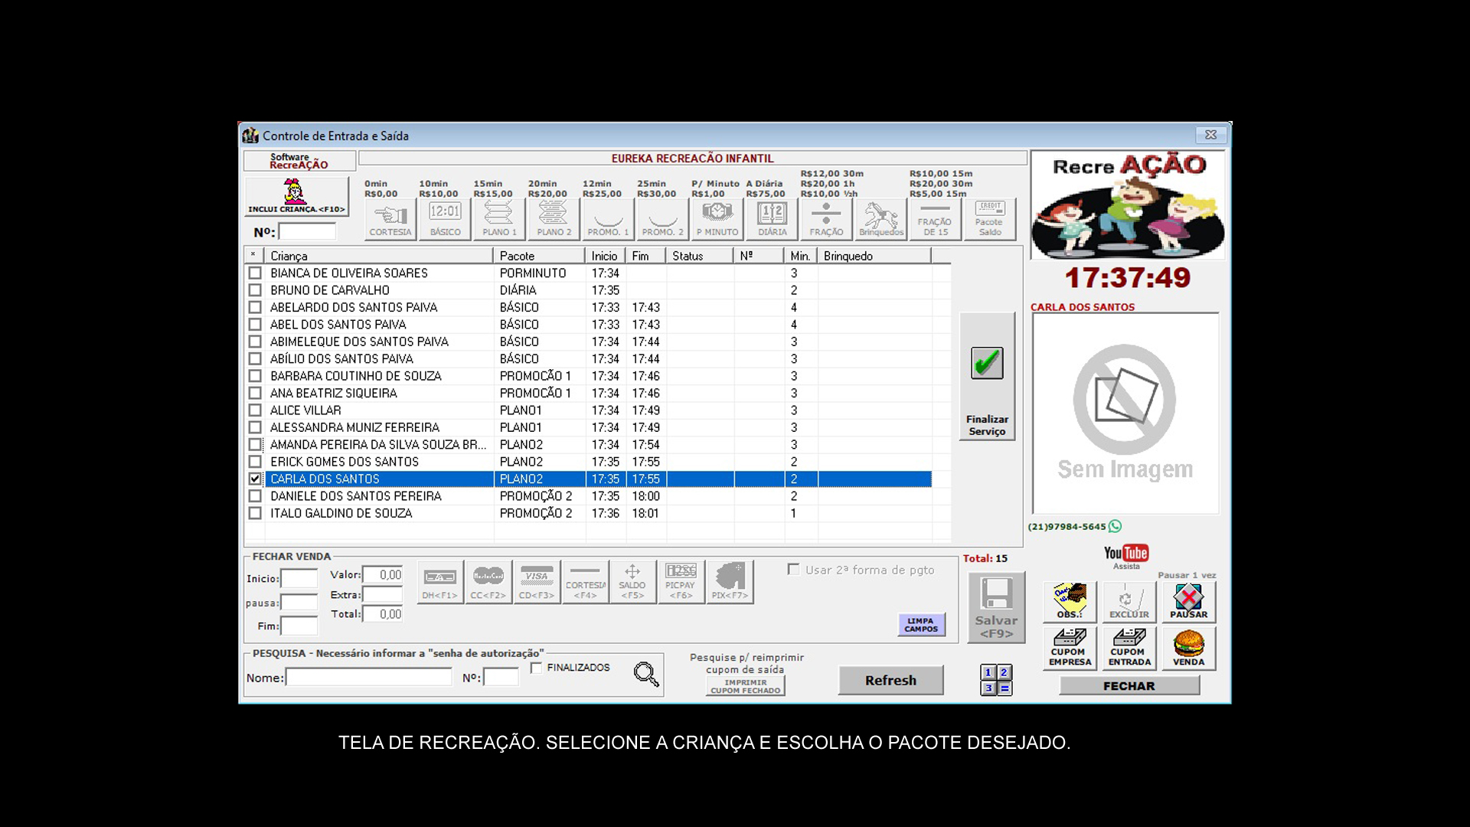The width and height of the screenshot is (1470, 827).
Task: Enable the FINALIZADOS checkbox
Action: [x=537, y=668]
